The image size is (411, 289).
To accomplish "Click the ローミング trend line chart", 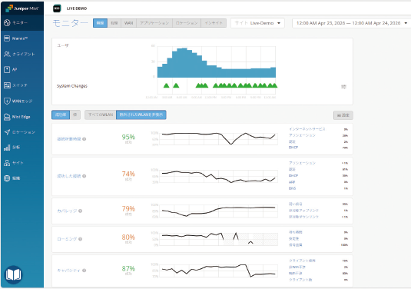I will click(219, 239).
